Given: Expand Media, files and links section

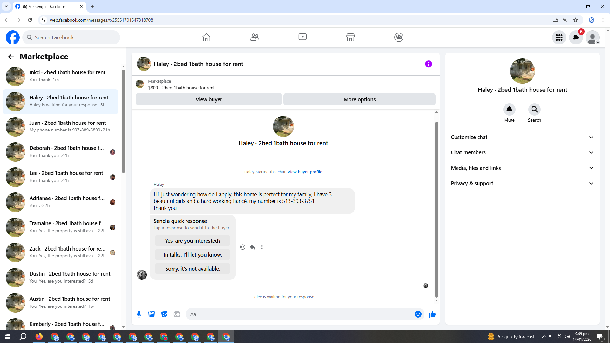Looking at the screenshot, I should click(522, 168).
